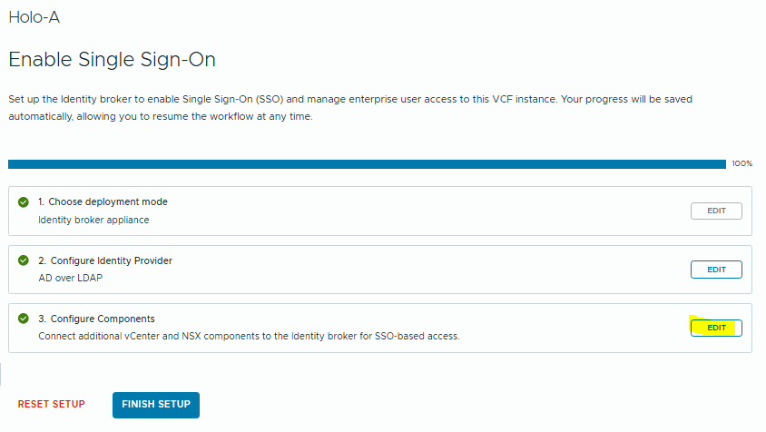Click green checkmark for Choose deployment mode

24,201
